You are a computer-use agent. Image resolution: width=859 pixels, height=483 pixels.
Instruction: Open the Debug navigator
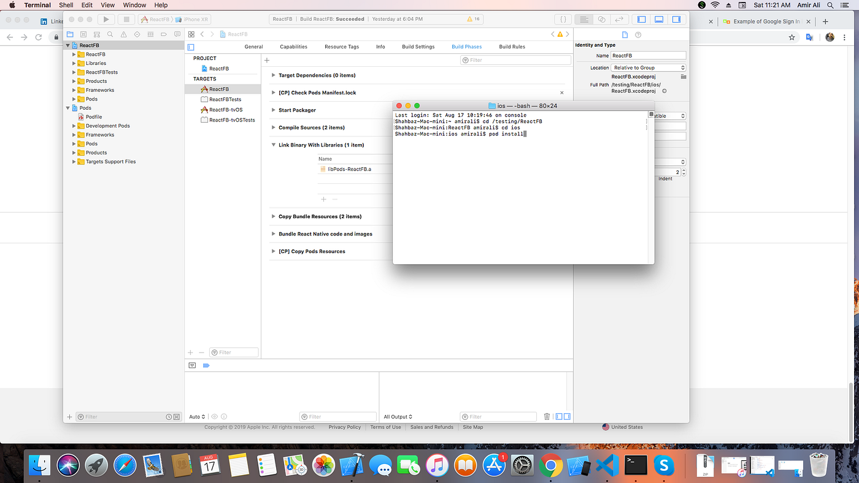point(150,34)
